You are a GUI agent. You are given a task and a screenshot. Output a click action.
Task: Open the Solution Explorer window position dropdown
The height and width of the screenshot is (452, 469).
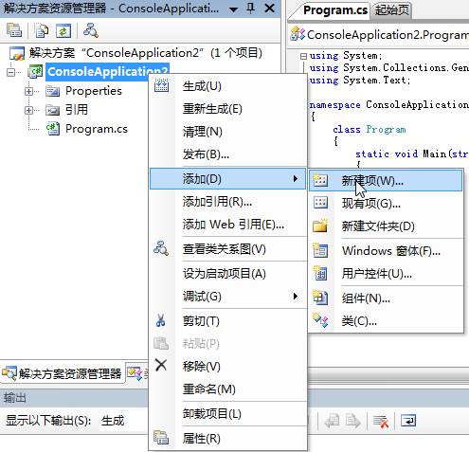click(234, 9)
